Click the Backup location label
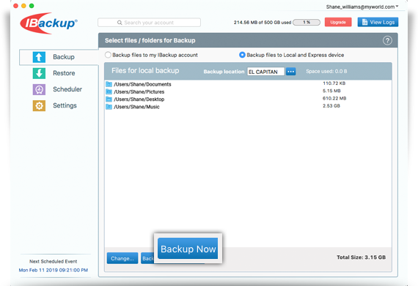This screenshot has height=286, width=418. click(224, 72)
